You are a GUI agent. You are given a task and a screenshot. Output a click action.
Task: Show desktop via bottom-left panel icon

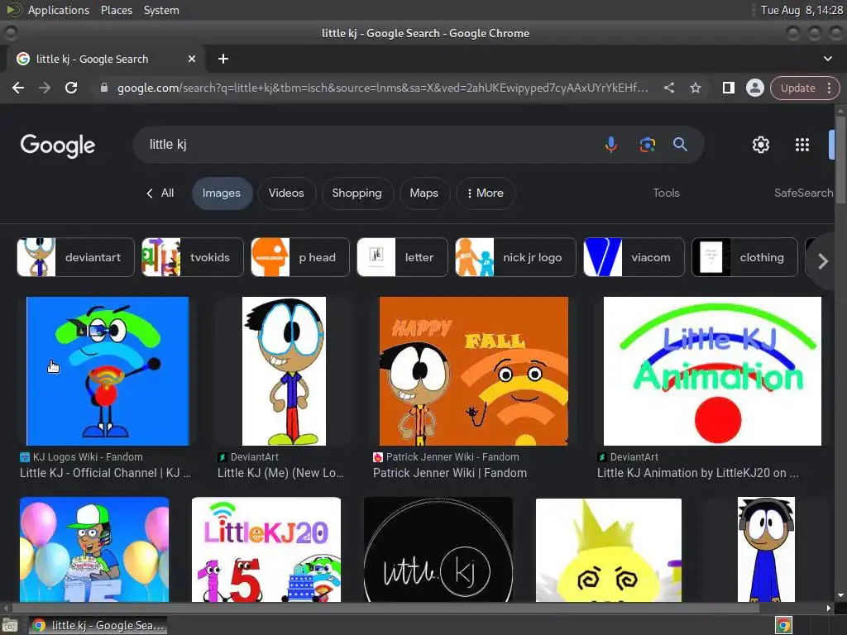point(10,625)
